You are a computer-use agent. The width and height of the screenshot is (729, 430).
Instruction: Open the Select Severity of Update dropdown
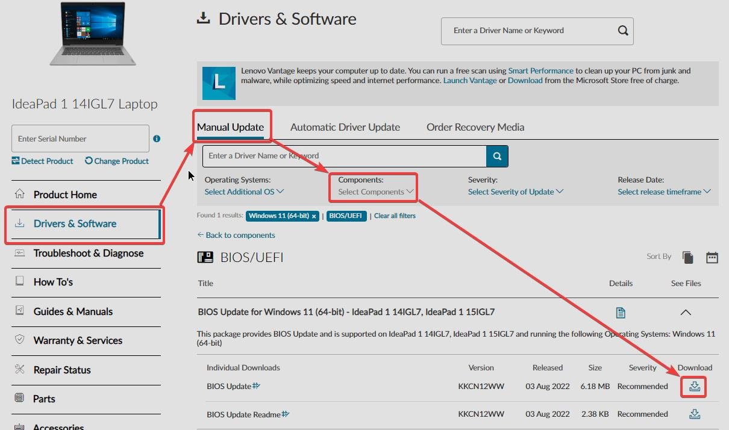pyautogui.click(x=516, y=192)
